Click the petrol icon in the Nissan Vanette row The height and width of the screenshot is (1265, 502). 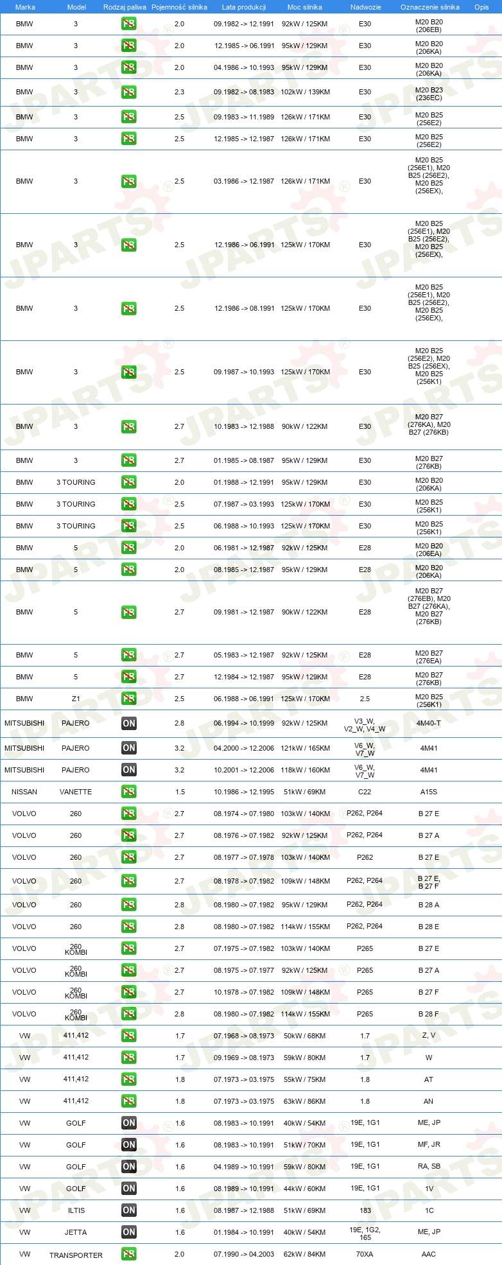pos(129,792)
